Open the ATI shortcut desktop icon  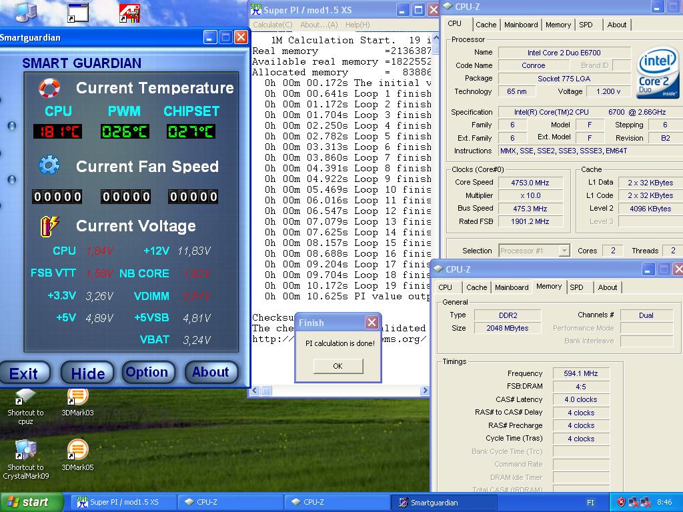coord(130,13)
